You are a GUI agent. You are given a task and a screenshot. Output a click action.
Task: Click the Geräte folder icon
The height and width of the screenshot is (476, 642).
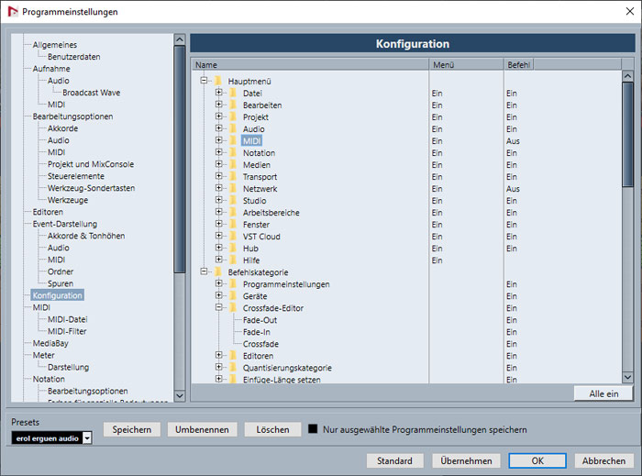tap(233, 296)
